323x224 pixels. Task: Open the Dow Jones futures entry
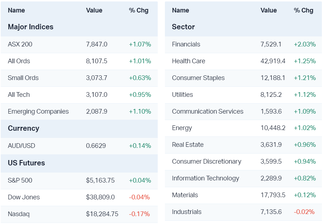click(24, 197)
